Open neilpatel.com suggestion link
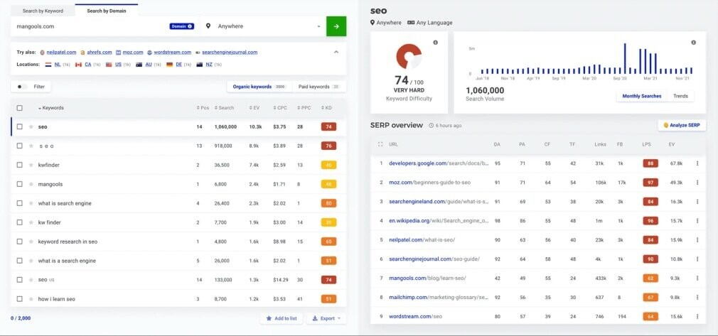718x336 pixels. [x=61, y=52]
